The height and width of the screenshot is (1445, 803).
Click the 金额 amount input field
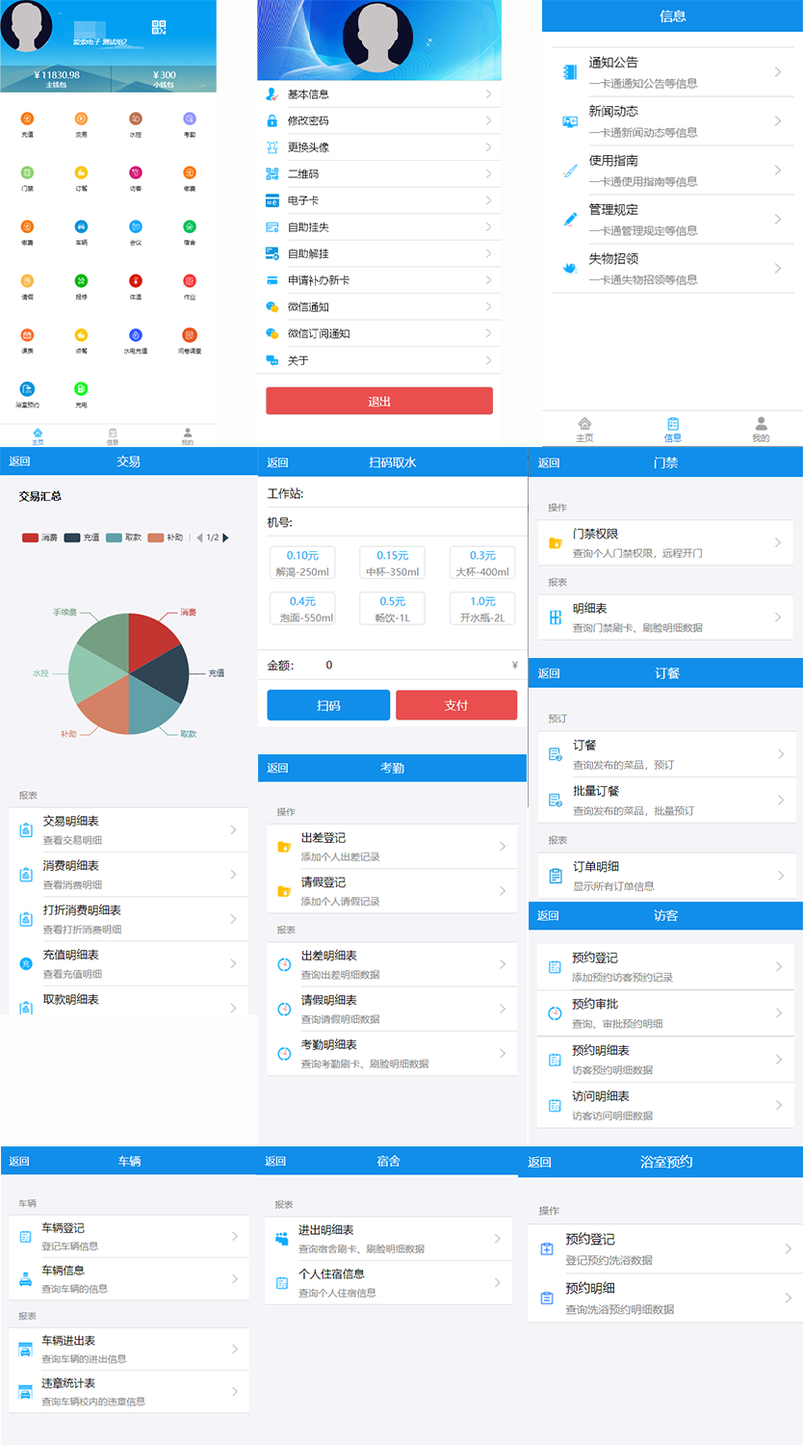coord(414,665)
